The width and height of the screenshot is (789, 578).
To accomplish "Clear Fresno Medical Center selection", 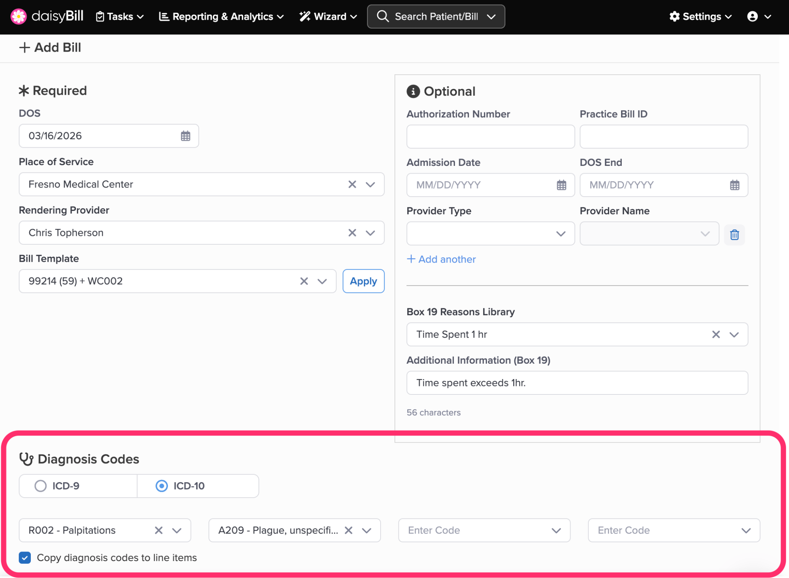I will click(x=352, y=184).
